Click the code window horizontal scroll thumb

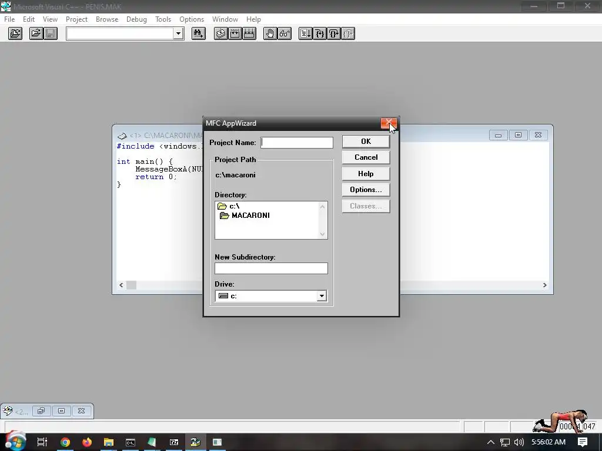point(131,285)
